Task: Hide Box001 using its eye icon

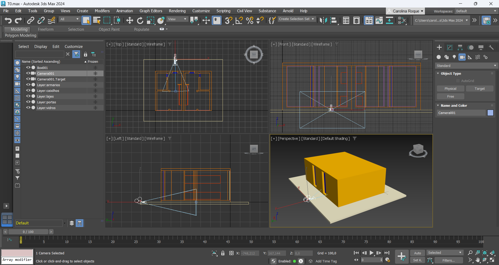Action: pos(28,68)
